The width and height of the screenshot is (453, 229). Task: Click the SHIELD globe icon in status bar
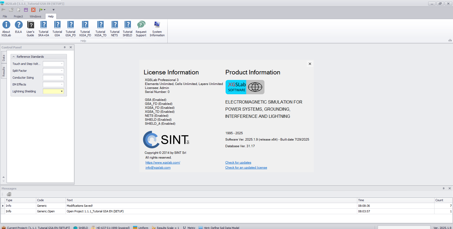[75, 228]
